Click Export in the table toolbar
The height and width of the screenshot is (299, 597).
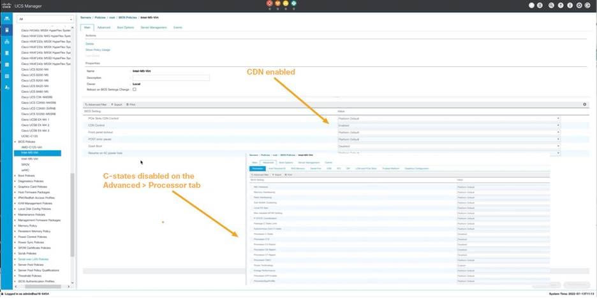click(x=117, y=104)
